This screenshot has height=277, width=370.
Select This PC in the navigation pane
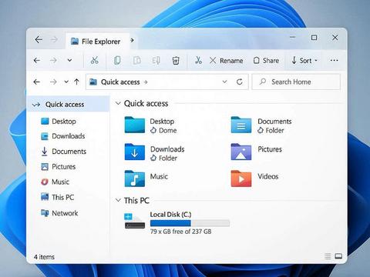tap(58, 197)
